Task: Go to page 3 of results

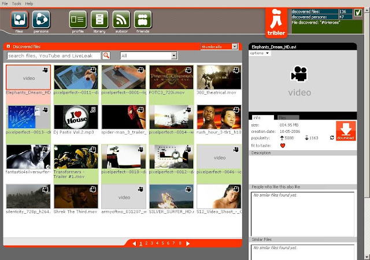Action: pyautogui.click(x=151, y=243)
